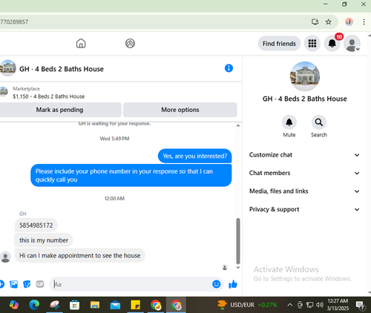Open conversation information icon
The width and height of the screenshot is (371, 313).
pyautogui.click(x=229, y=68)
